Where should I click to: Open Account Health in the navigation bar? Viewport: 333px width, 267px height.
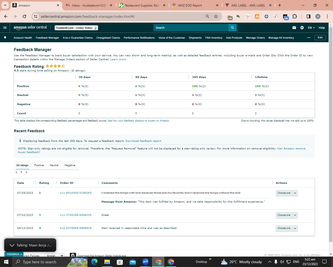coord(23,38)
